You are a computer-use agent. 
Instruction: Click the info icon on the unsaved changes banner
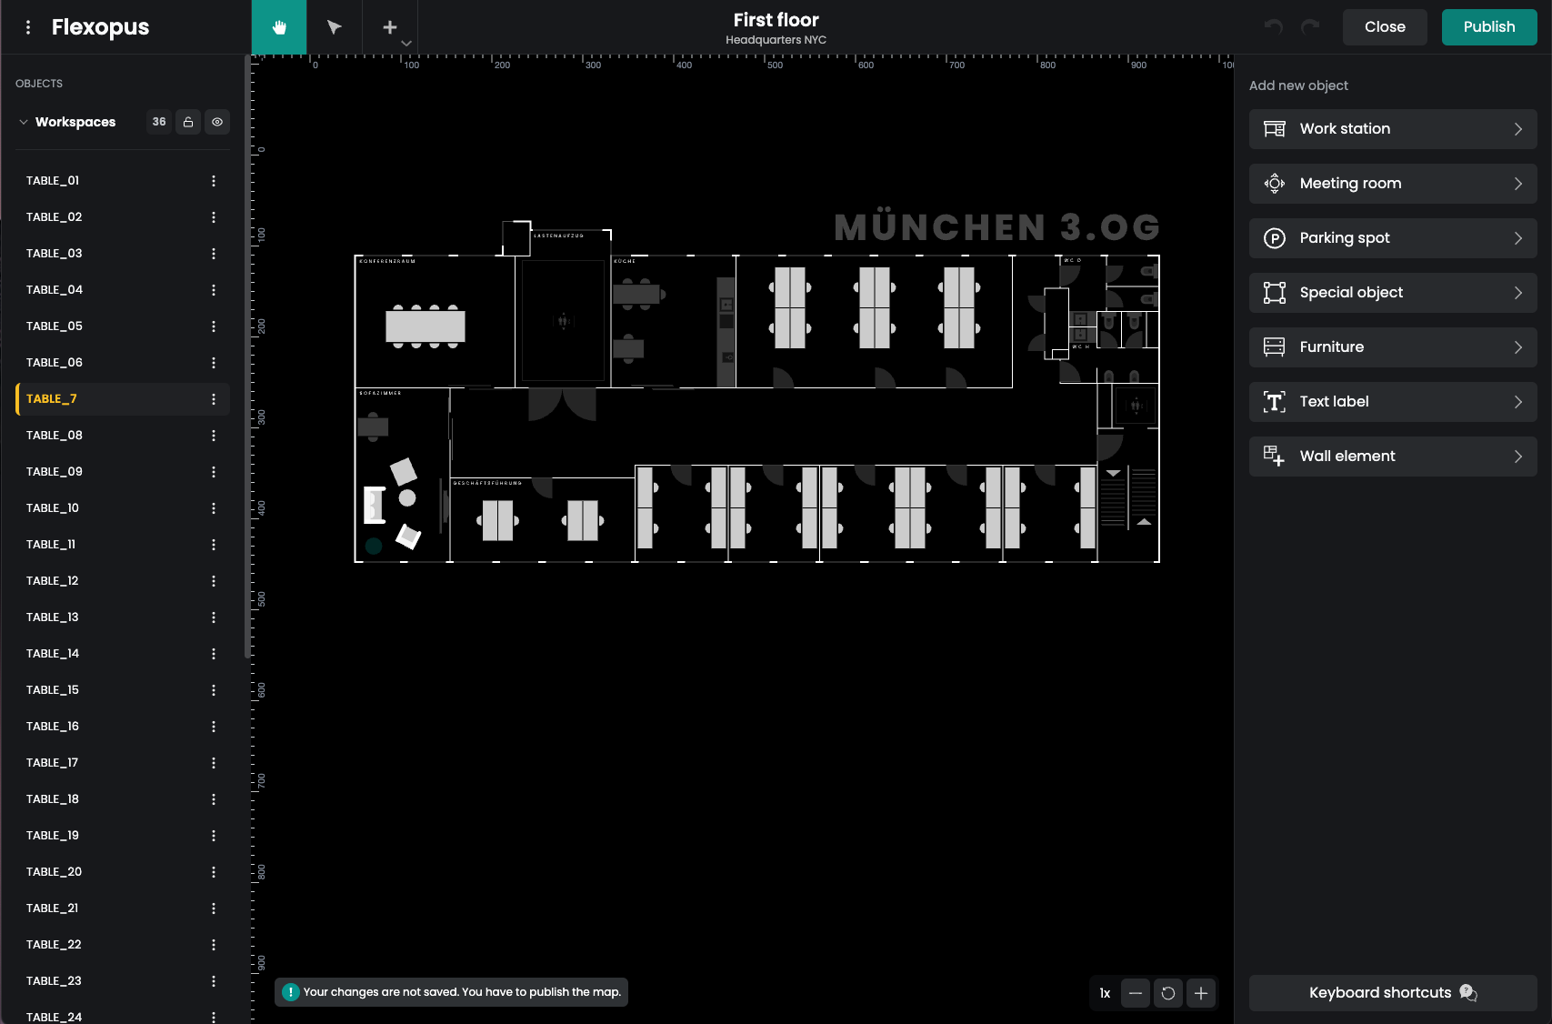pos(291,991)
